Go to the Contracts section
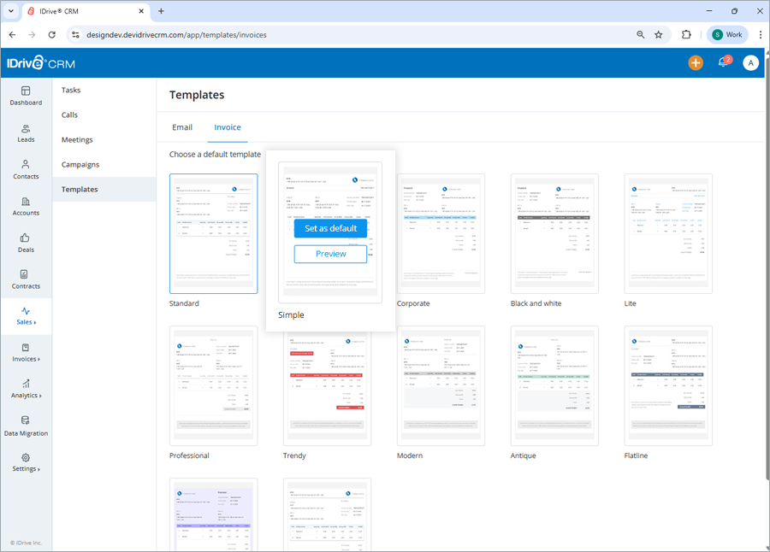 click(26, 280)
